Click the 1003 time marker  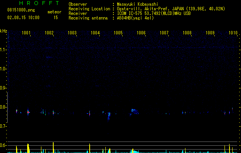click(72, 33)
